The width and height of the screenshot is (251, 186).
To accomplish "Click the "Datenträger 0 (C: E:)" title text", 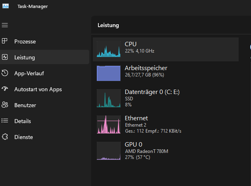I will tap(152, 92).
